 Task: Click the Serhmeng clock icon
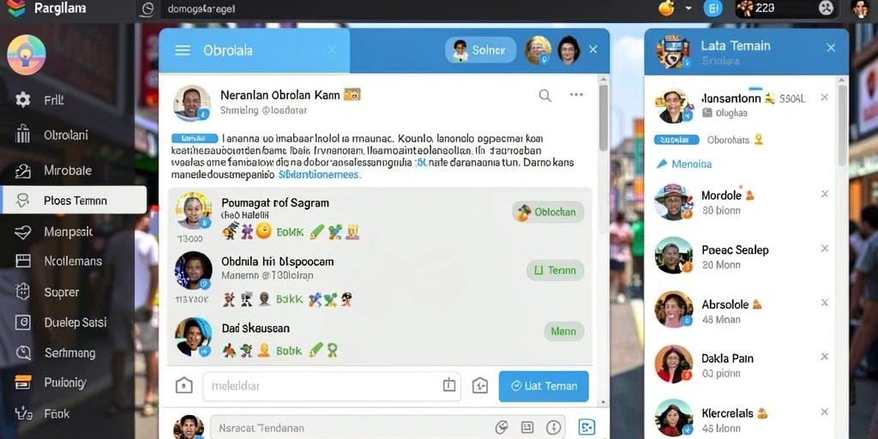click(23, 352)
